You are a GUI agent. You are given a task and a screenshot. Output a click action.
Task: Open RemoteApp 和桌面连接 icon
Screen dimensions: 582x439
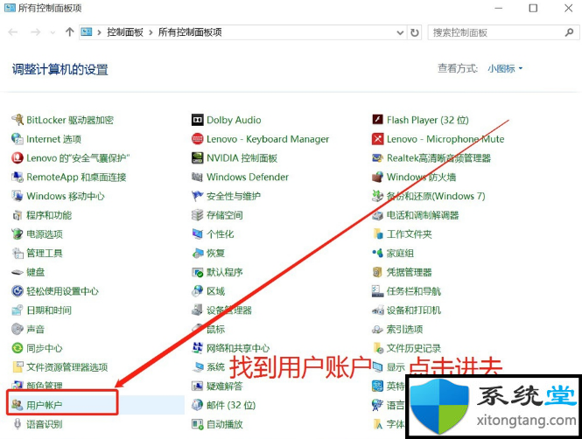pyautogui.click(x=18, y=177)
